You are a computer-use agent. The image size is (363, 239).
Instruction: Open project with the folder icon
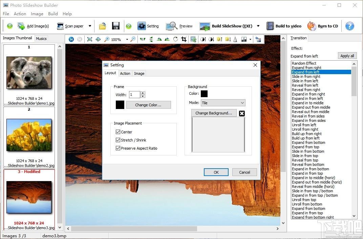tap(103, 26)
